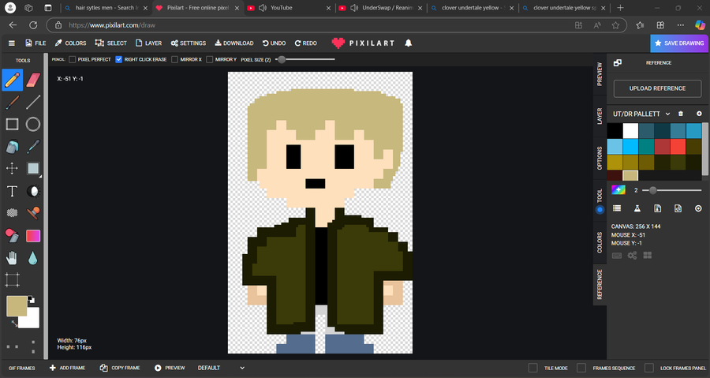Enable Lock Frames Panel checkbox

pyautogui.click(x=649, y=368)
